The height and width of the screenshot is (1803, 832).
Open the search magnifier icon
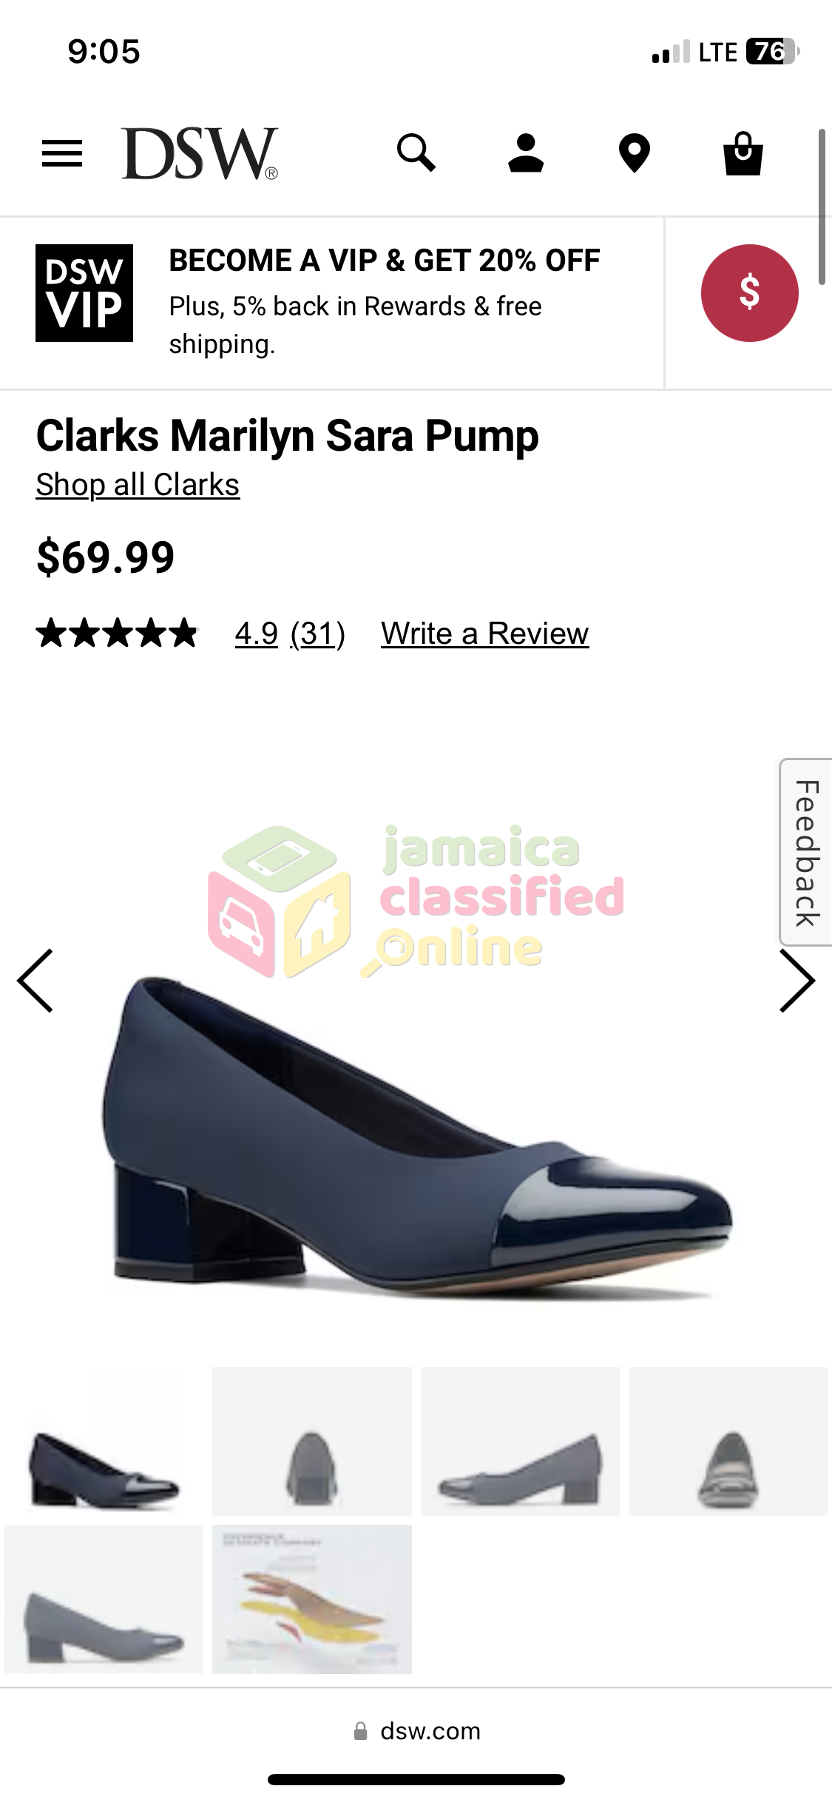pos(416,152)
